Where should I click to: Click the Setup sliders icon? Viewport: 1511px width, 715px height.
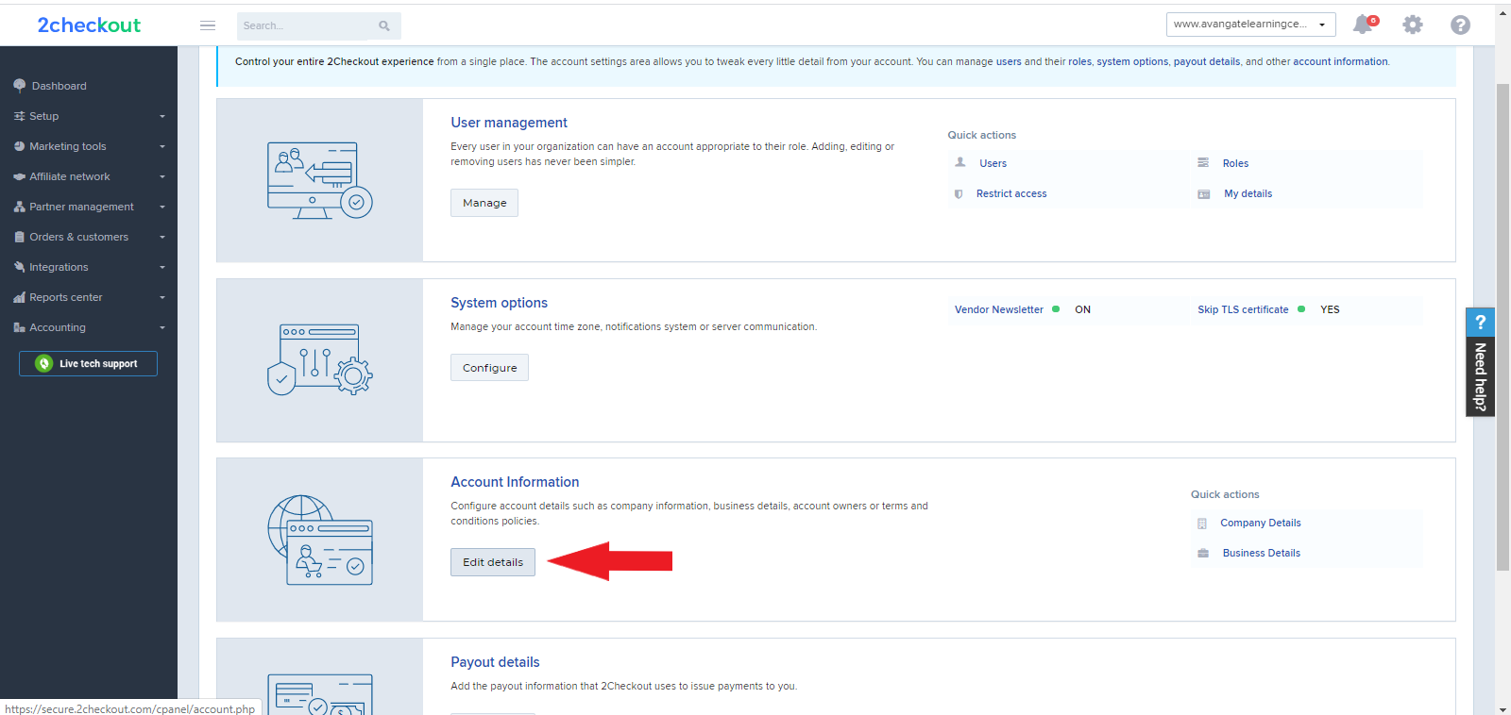[20, 116]
